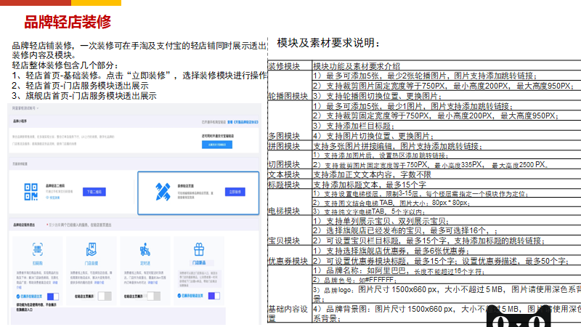Click the 轻店首页-基础装修 list line
The width and height of the screenshot is (581, 327).
139,76
